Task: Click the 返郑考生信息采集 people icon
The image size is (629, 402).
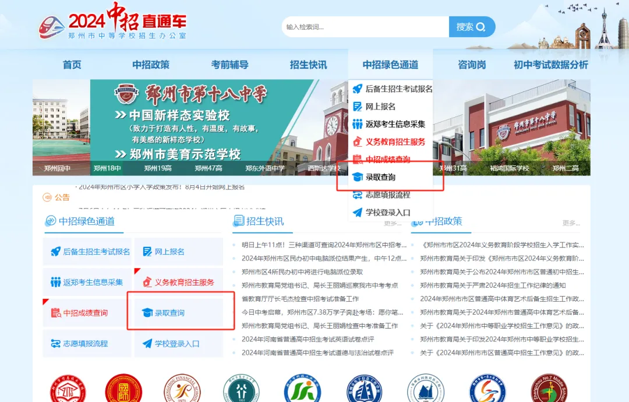Action: pos(55,283)
